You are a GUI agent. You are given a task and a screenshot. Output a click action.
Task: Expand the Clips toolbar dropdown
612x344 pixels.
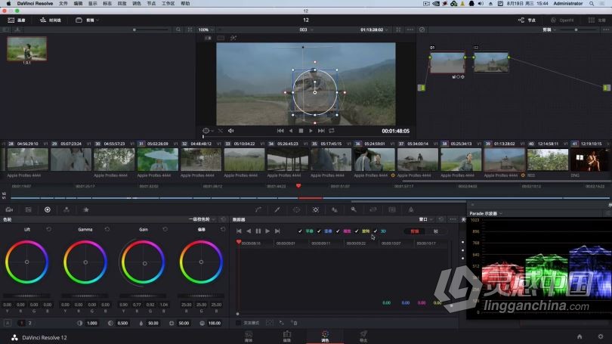(88, 20)
